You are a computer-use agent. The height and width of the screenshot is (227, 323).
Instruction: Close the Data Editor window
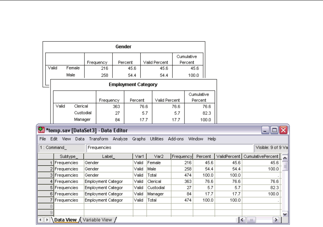point(283,130)
